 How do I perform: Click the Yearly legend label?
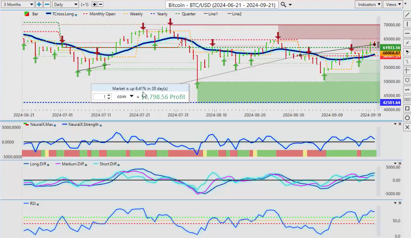pyautogui.click(x=162, y=14)
